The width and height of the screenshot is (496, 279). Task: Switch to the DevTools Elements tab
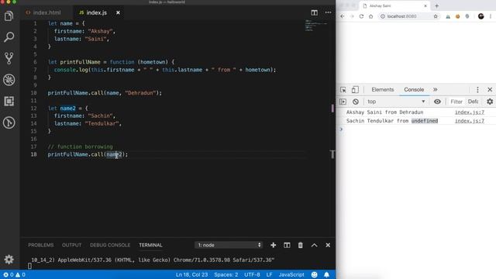coord(382,90)
